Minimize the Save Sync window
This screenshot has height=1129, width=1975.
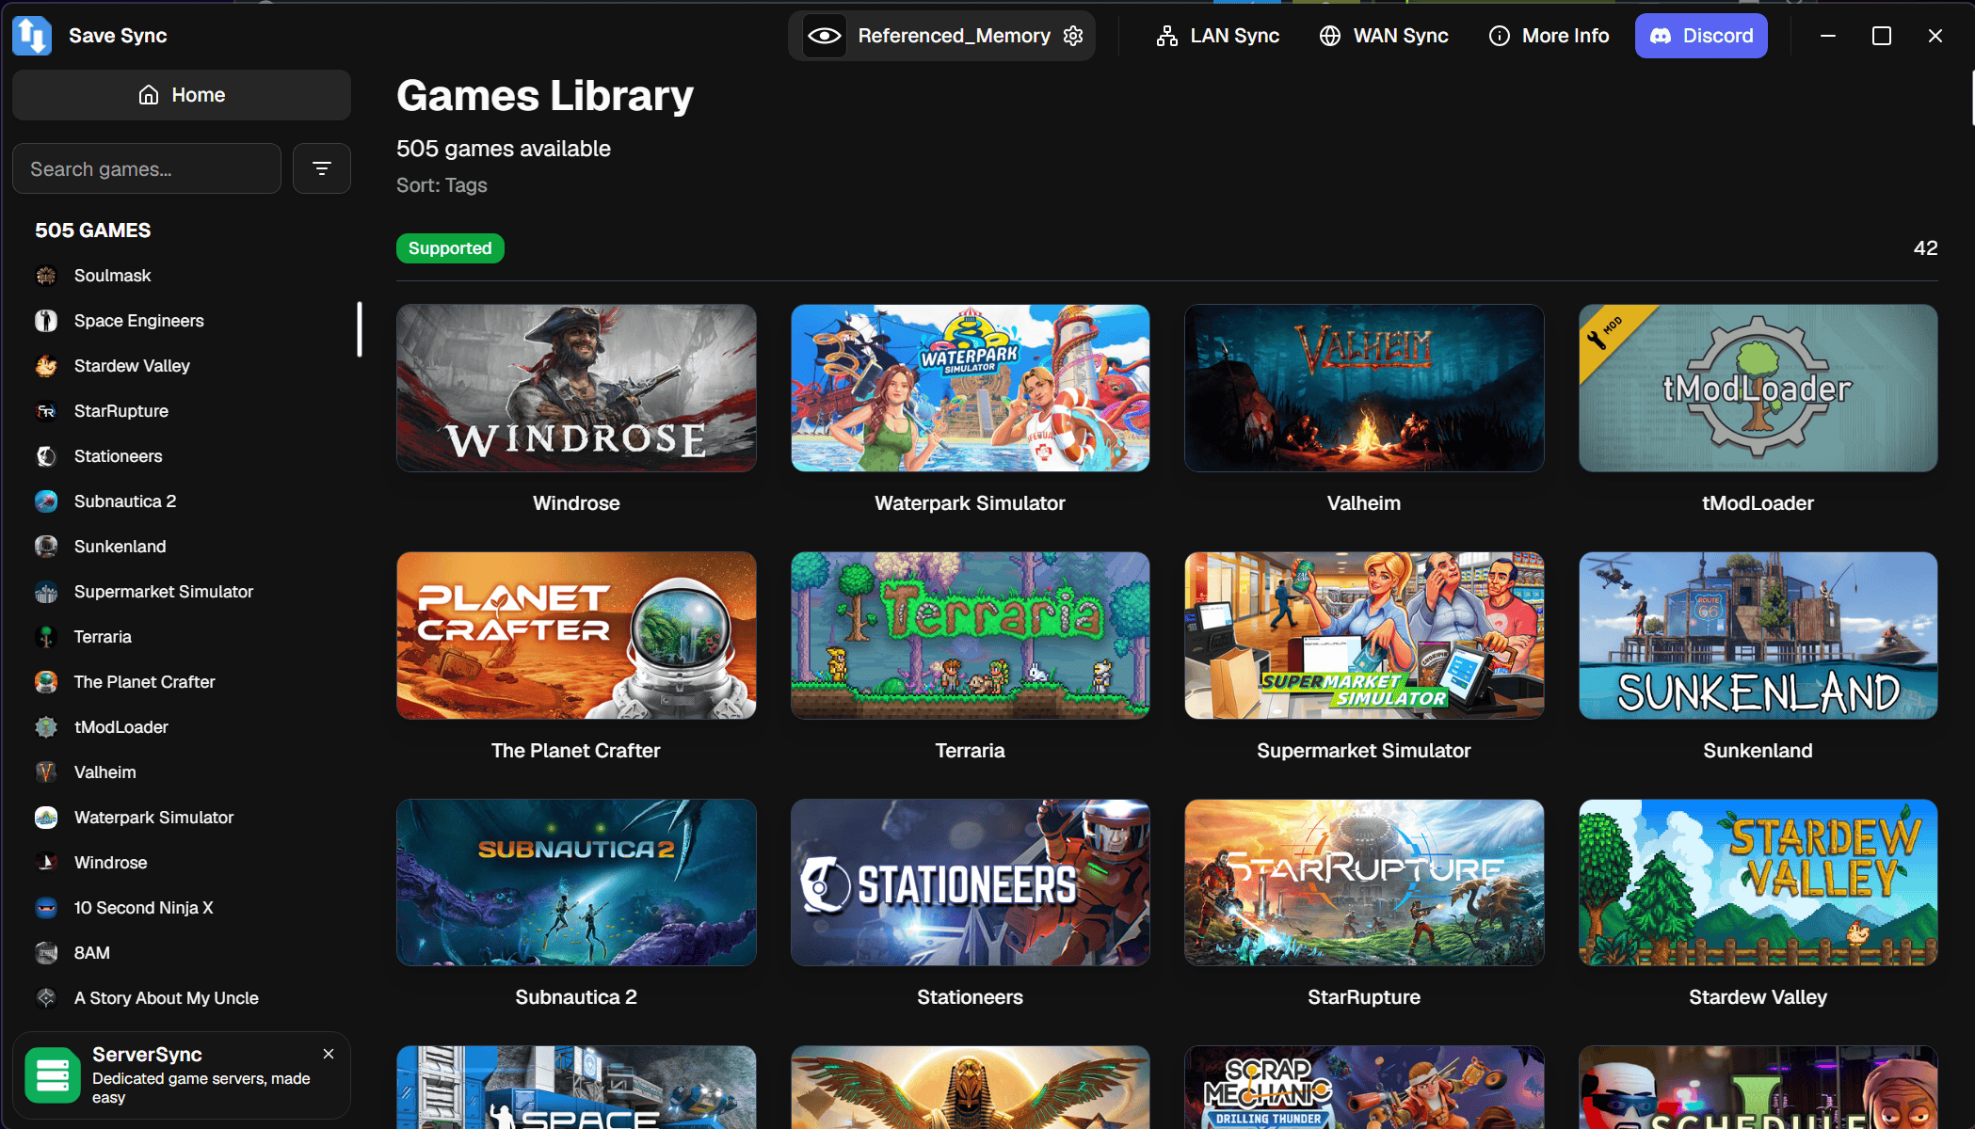tap(1828, 36)
